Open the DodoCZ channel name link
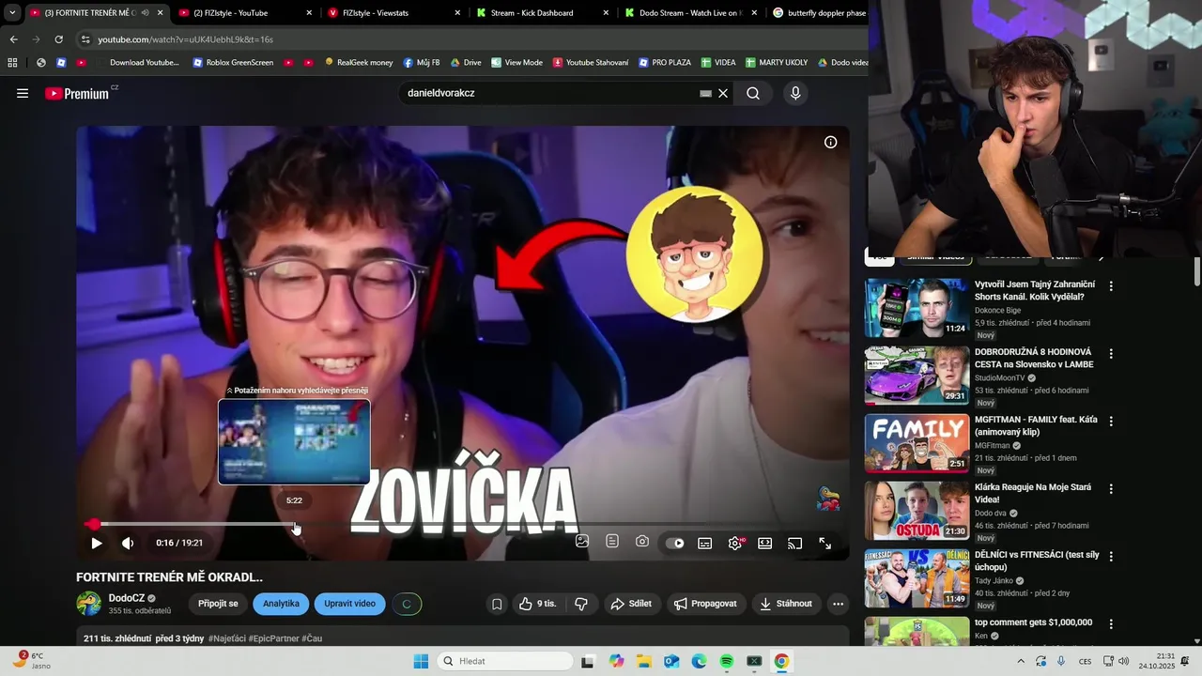Screen dimensions: 1202x676 (x=127, y=598)
